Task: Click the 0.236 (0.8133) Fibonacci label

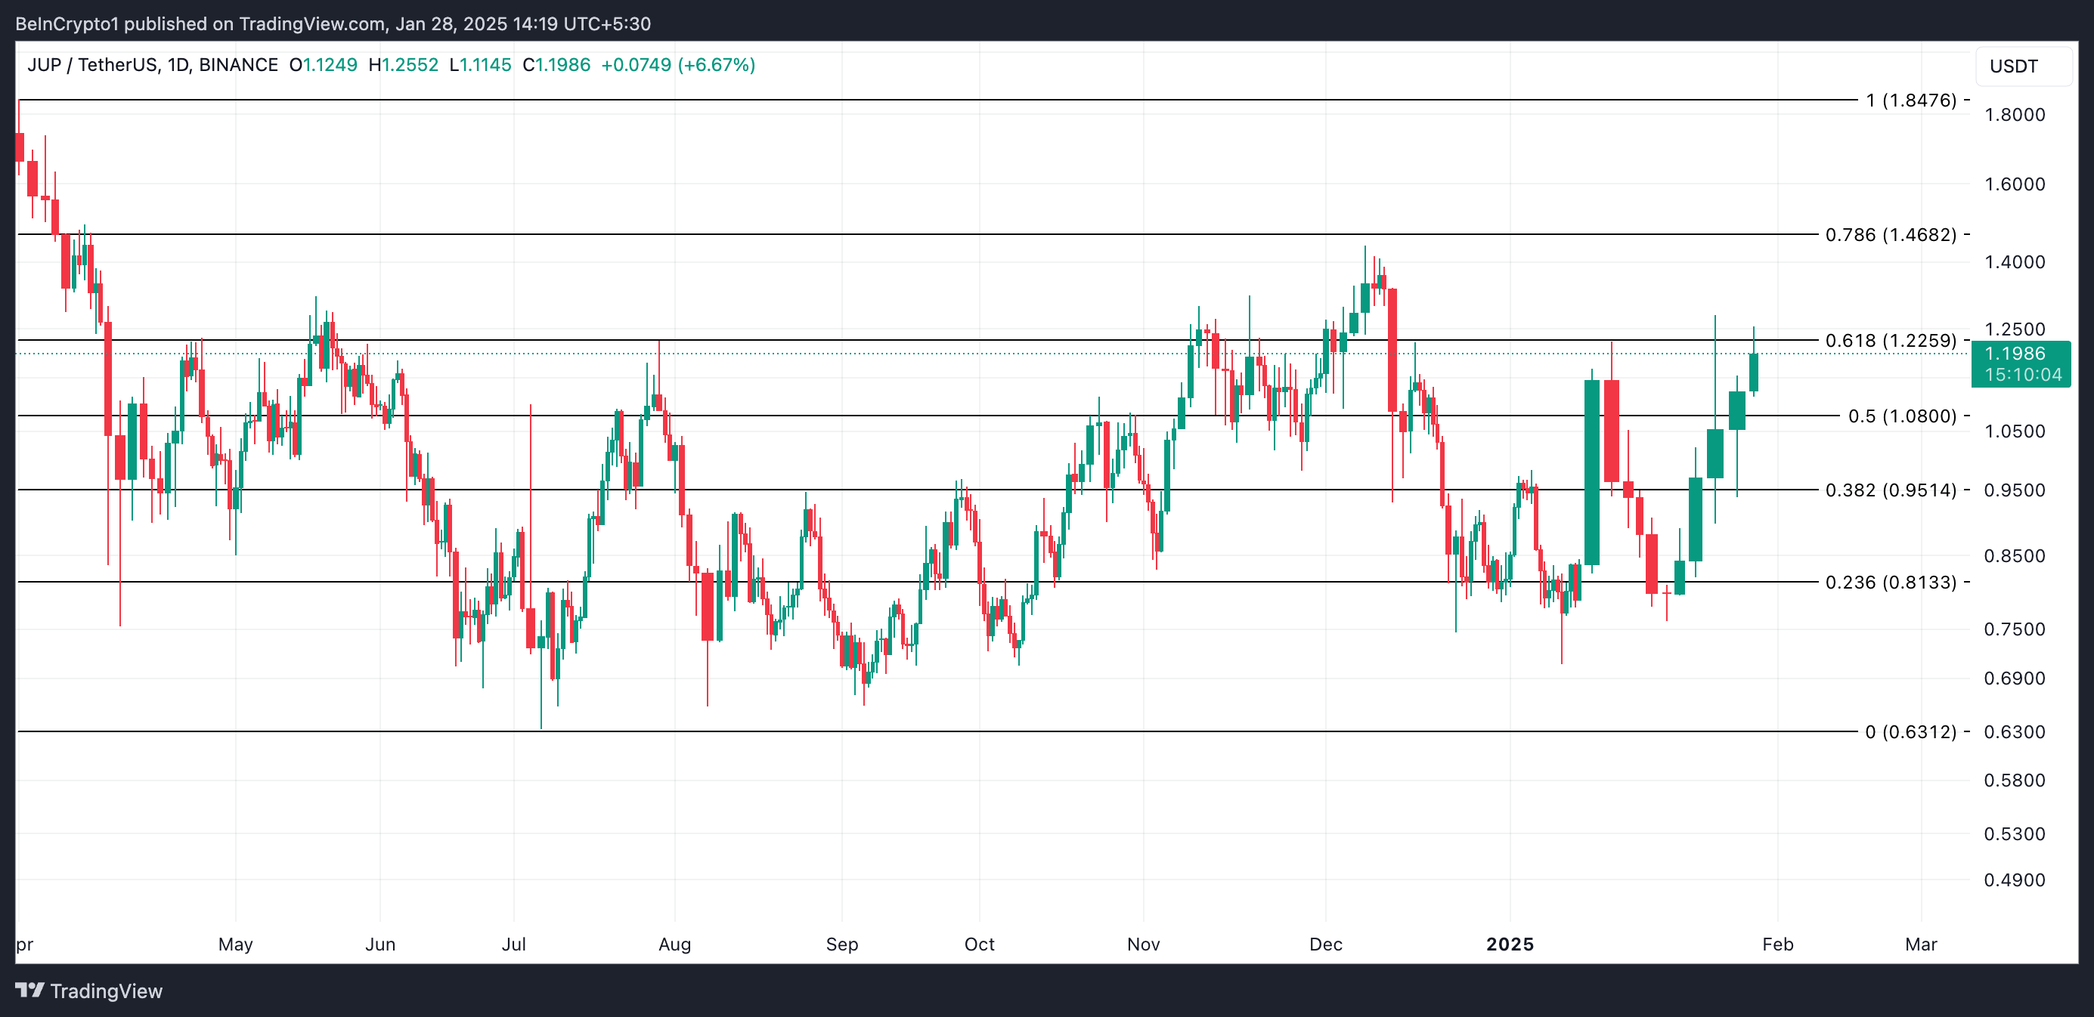Action: pos(1890,583)
